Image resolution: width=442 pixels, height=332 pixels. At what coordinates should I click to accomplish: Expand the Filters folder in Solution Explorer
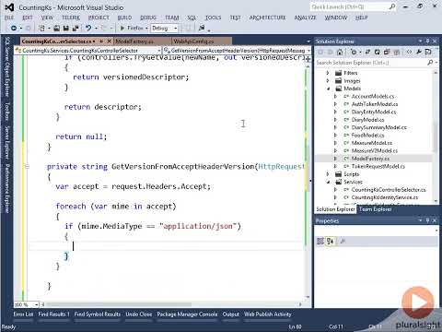(x=328, y=73)
